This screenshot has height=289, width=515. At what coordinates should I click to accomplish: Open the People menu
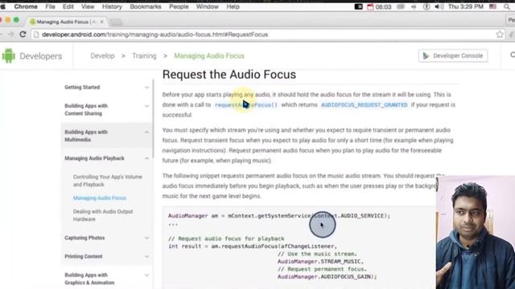tap(179, 6)
